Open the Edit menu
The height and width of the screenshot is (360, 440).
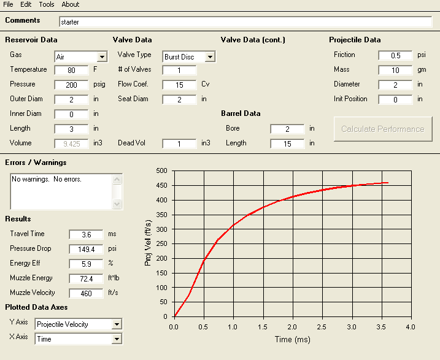tap(26, 4)
